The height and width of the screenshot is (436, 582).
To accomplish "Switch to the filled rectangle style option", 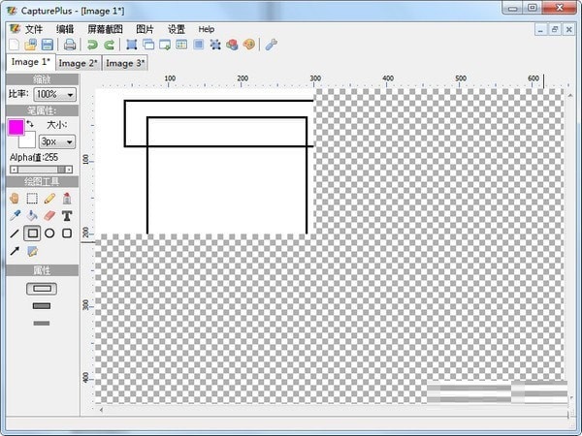I will [42, 306].
